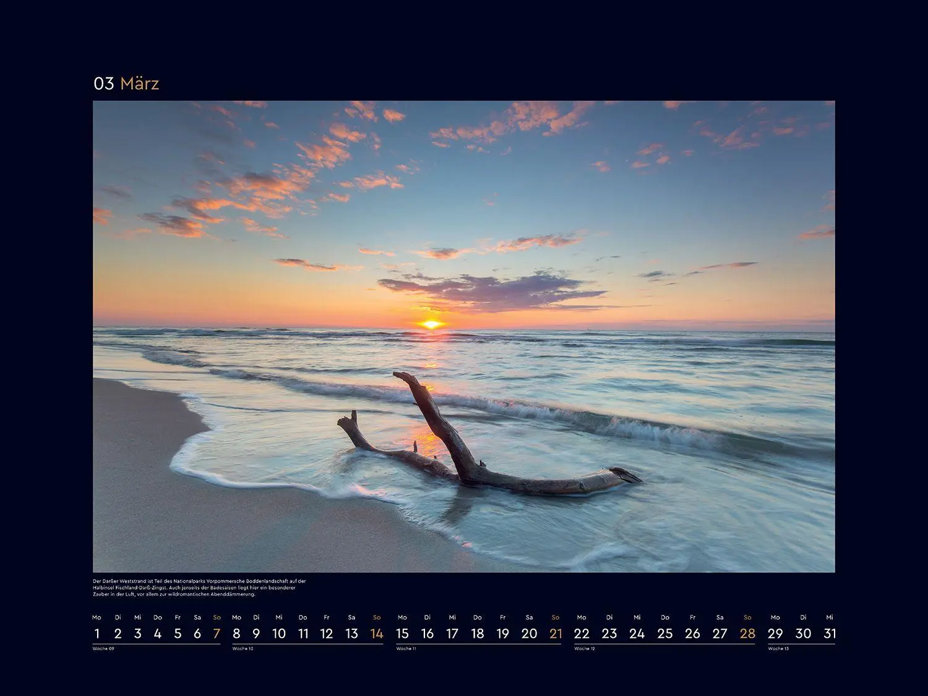
Task: Click the "Sa" label above date 13
Action: click(351, 617)
